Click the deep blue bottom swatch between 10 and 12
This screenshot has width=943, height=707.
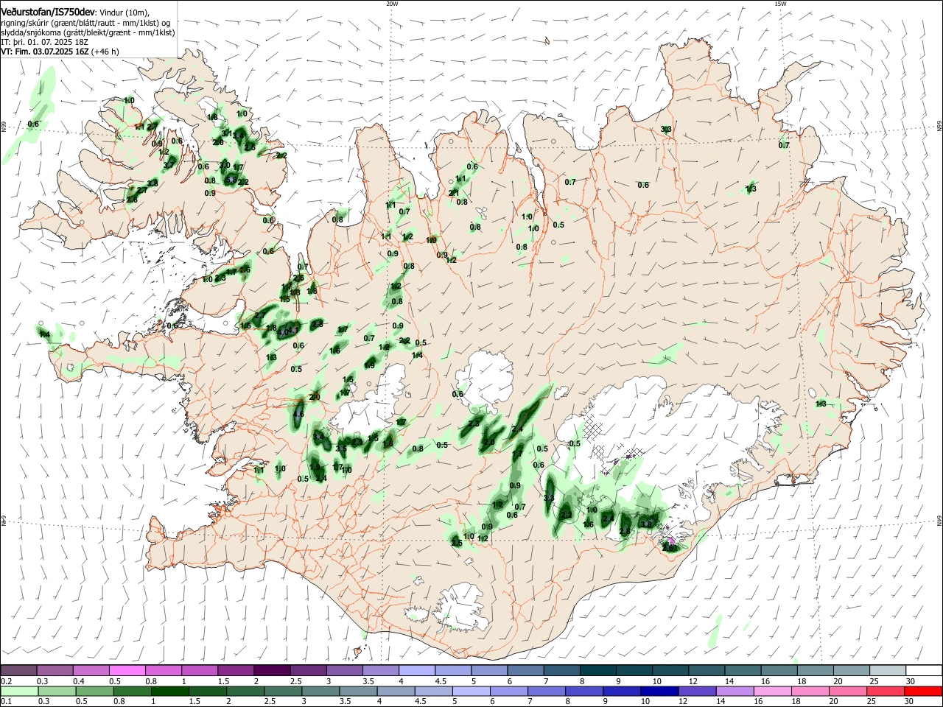(660, 692)
